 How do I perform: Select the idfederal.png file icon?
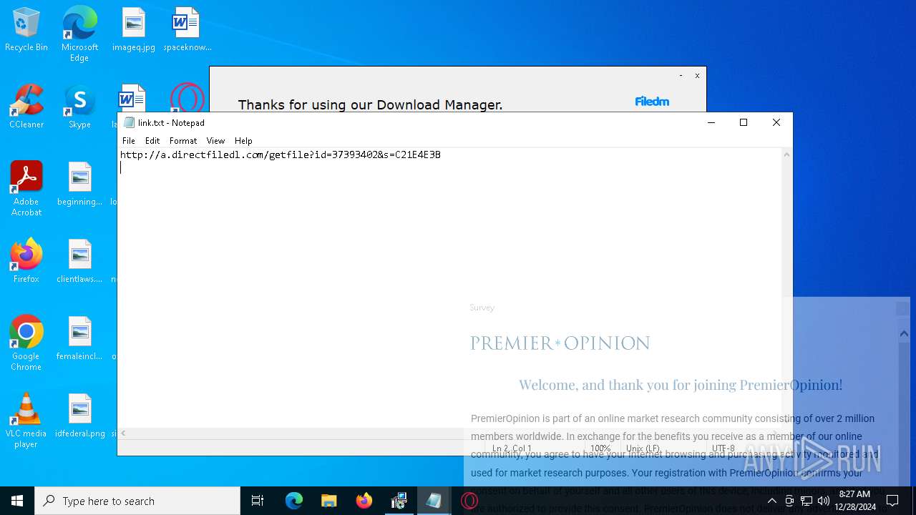[x=79, y=416]
